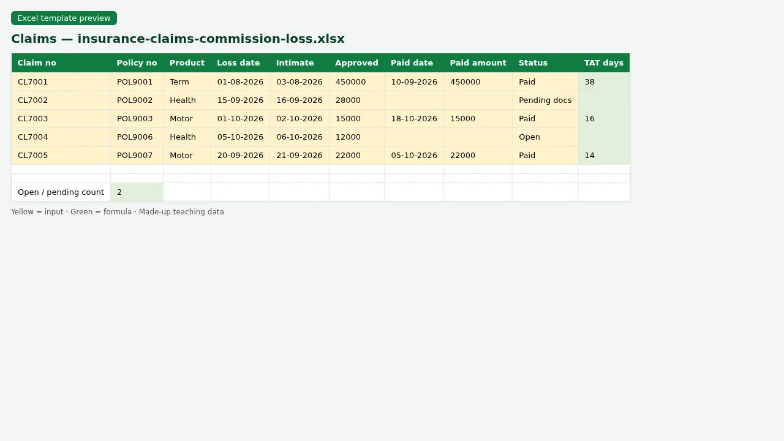Select the Policy no column header
Screen dimensions: 784x441
click(137, 63)
